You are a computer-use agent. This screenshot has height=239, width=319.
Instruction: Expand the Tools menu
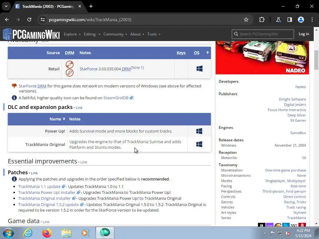pos(154,34)
